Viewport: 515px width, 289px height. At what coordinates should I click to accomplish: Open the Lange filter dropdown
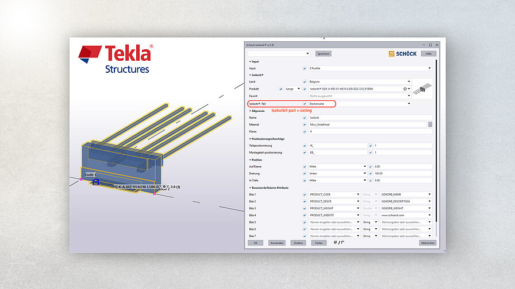[293, 89]
